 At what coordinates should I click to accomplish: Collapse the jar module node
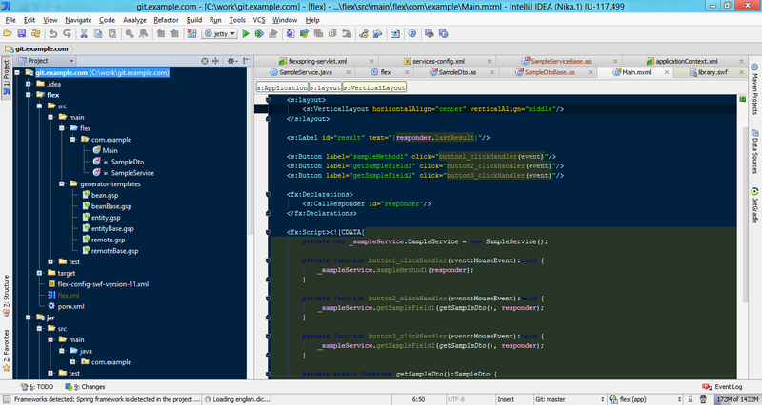tap(29, 318)
